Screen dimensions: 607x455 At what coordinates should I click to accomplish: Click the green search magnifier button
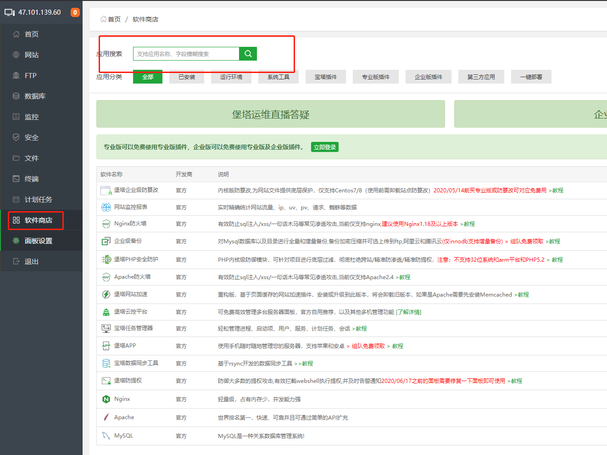(248, 54)
